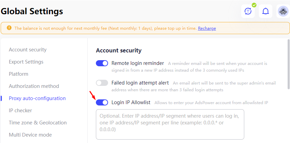This screenshot has height=143, width=290.
Task: Open Export Settings in the sidebar
Action: coord(26,62)
